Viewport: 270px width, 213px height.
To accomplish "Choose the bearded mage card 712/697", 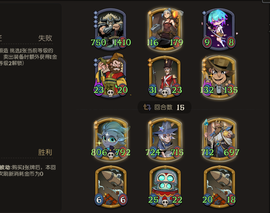I will click(219, 139).
